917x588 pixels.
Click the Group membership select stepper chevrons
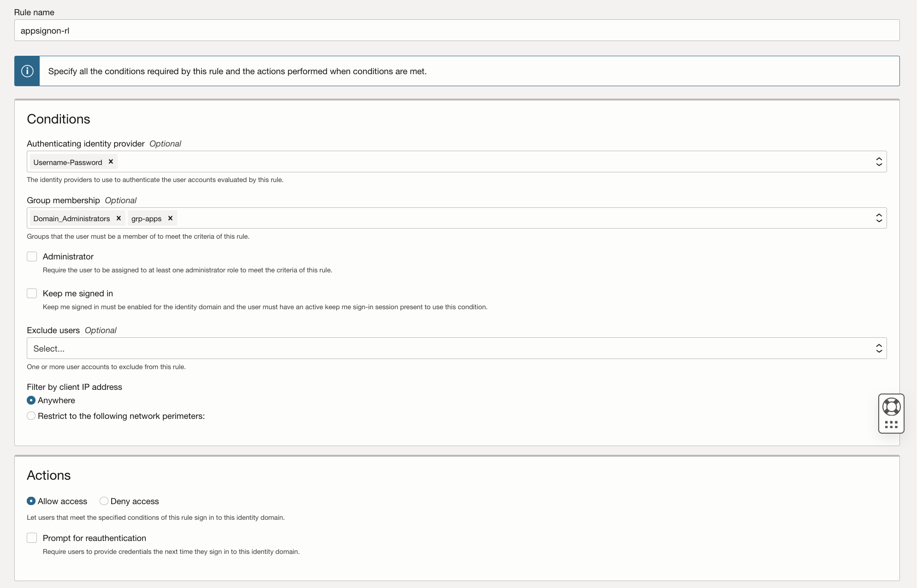(879, 218)
